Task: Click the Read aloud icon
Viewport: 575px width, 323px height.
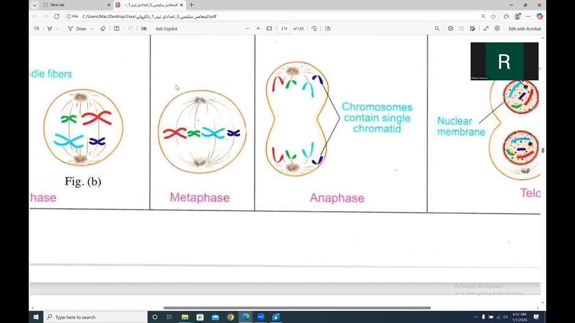Action: click(x=130, y=28)
